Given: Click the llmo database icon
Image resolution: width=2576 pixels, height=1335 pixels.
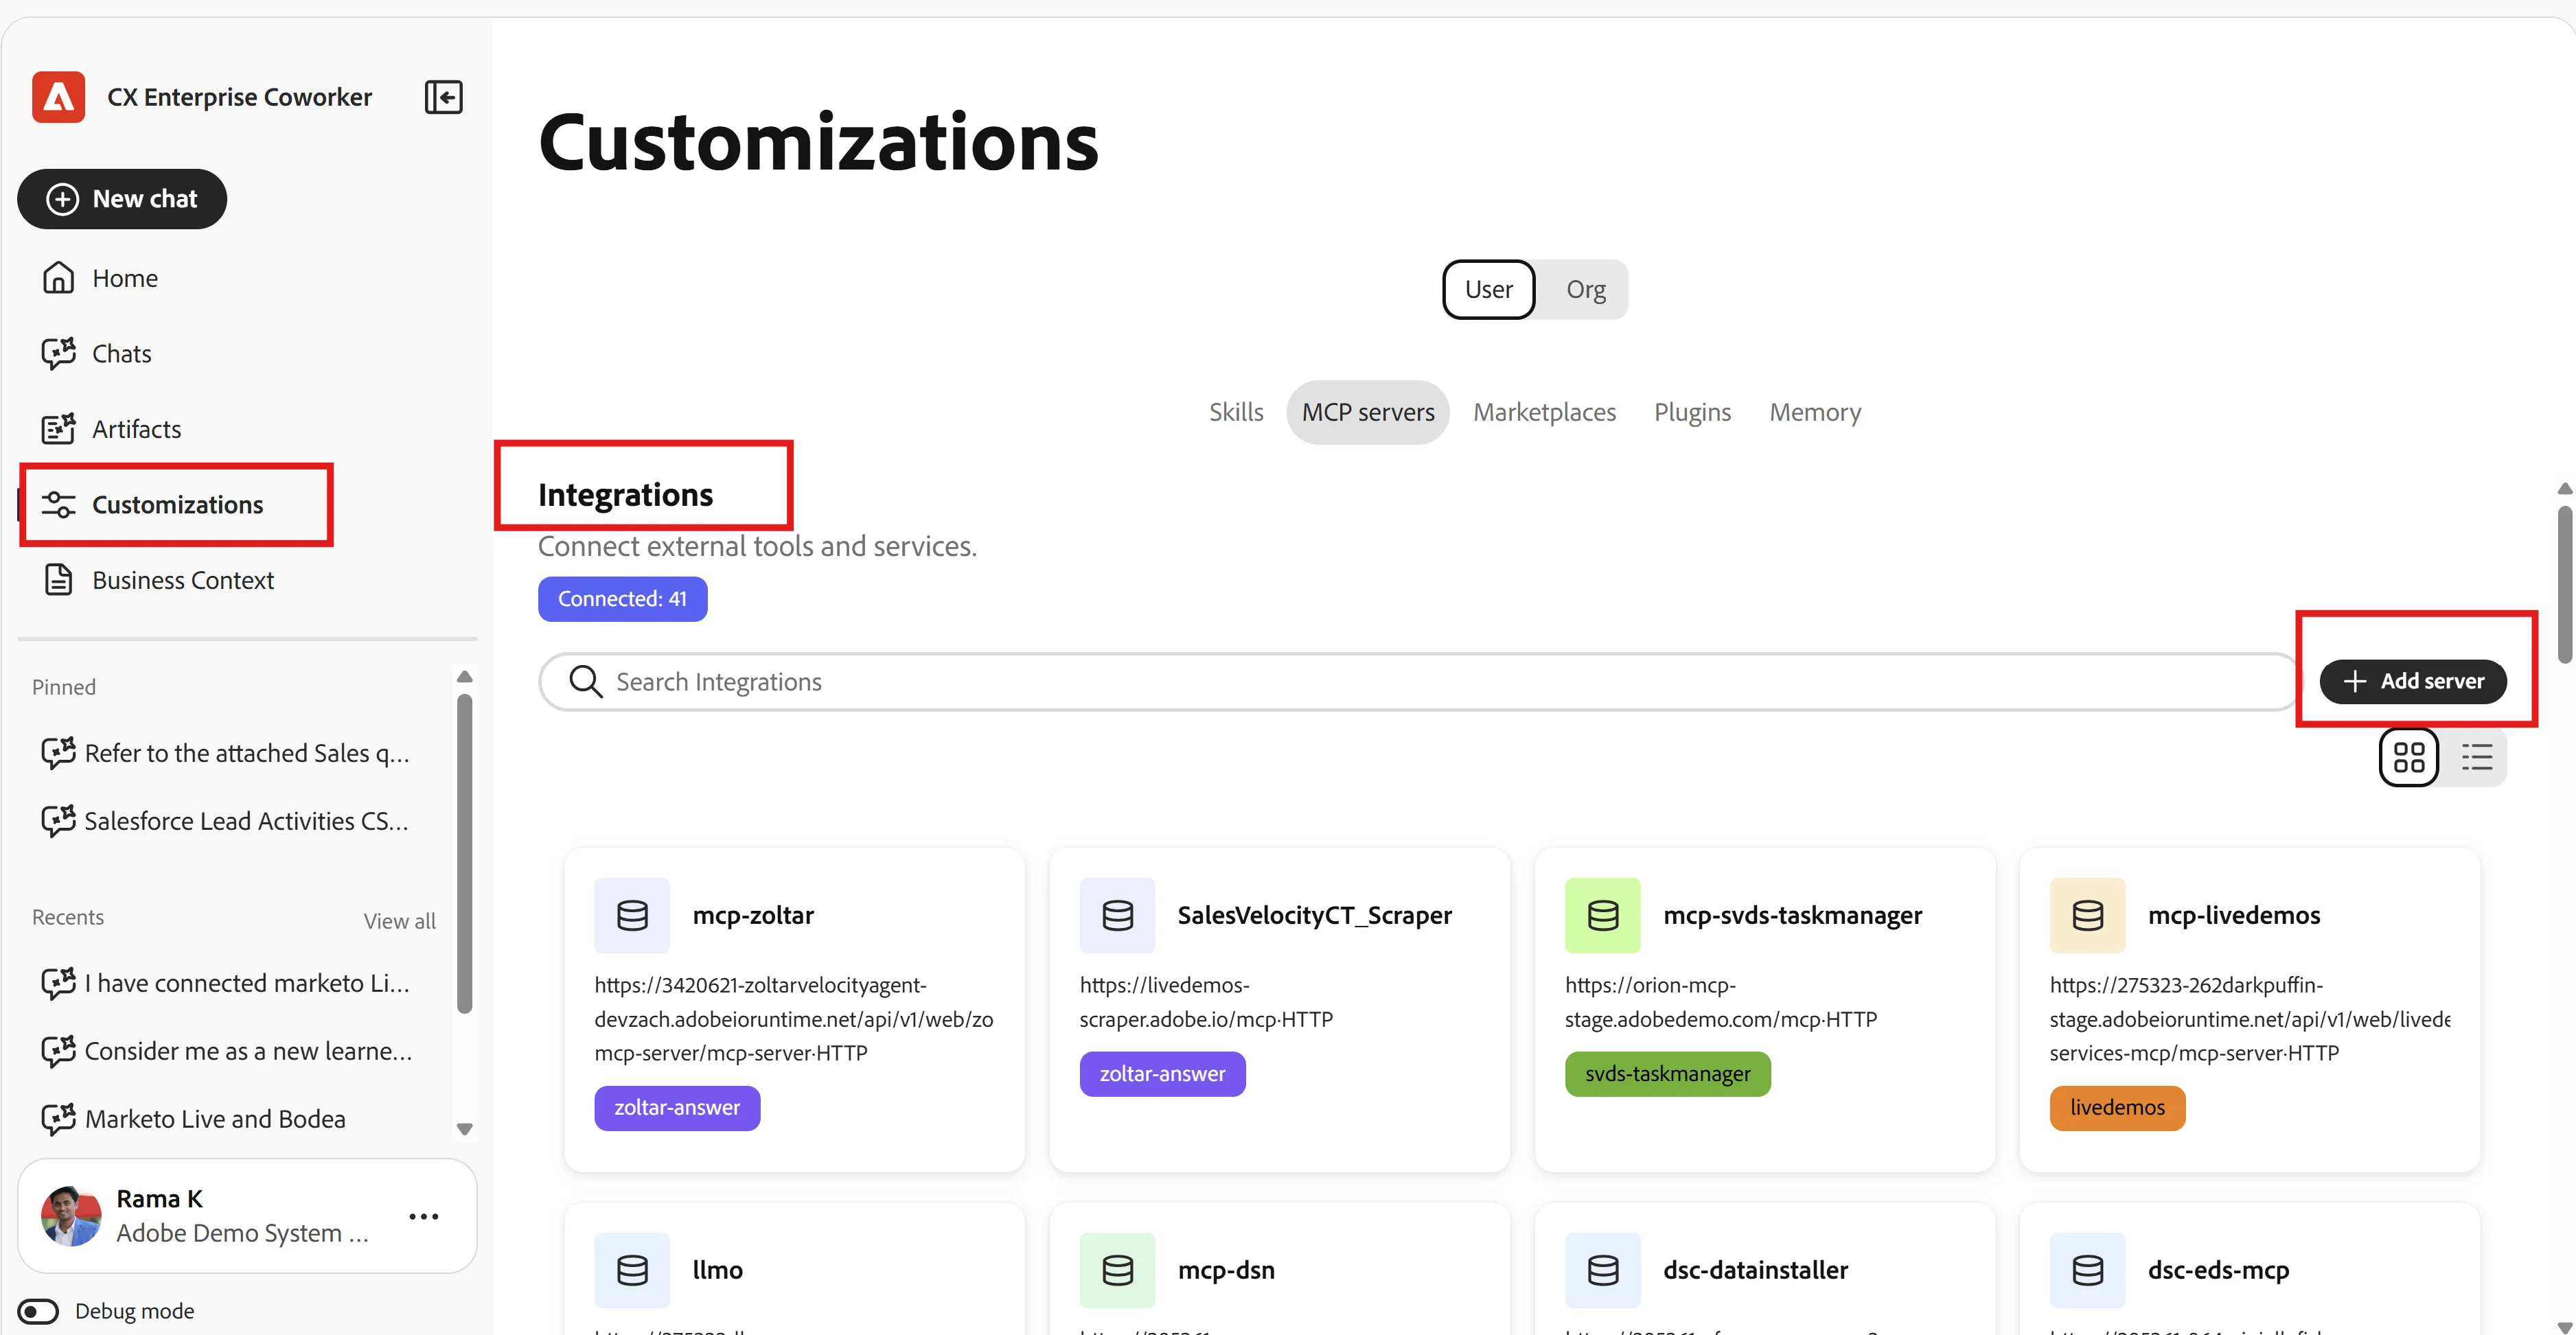Looking at the screenshot, I should coord(632,1270).
